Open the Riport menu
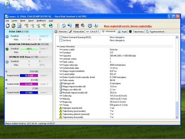Image resolution: width=185 pixels, height=139 pixels. [31, 20]
